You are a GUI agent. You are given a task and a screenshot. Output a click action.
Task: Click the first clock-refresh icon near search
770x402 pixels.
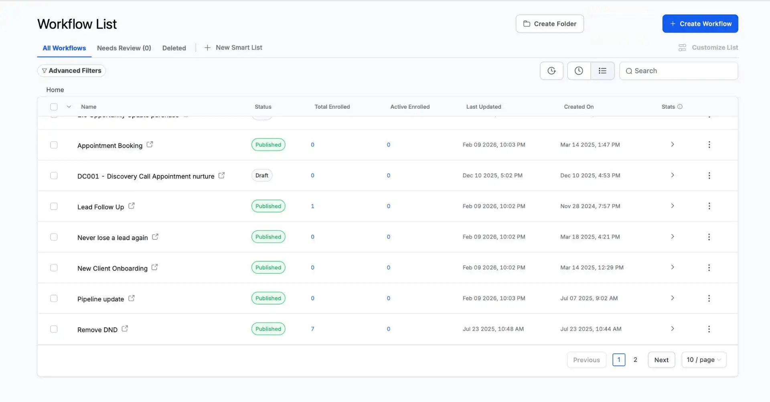pyautogui.click(x=551, y=71)
